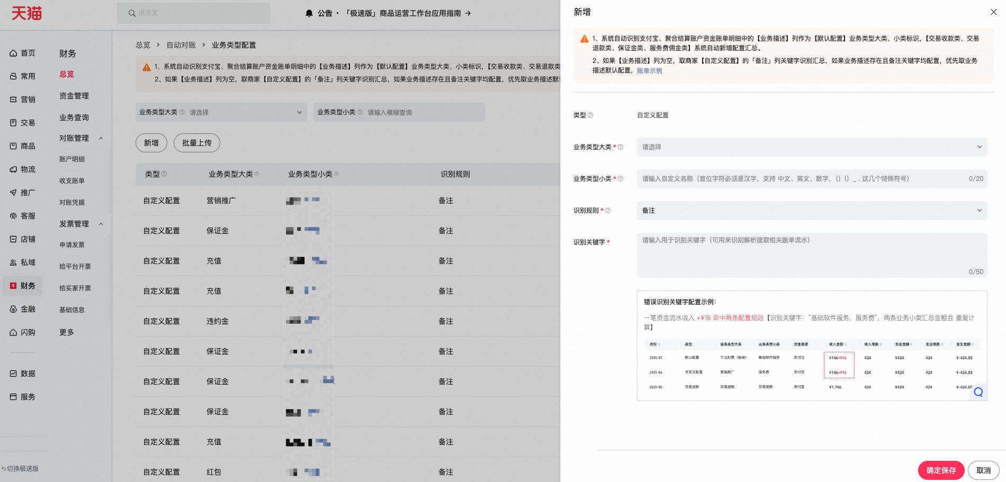The width and height of the screenshot is (1006, 482).
Task: Open the 常用 sidebar item
Action: point(23,76)
